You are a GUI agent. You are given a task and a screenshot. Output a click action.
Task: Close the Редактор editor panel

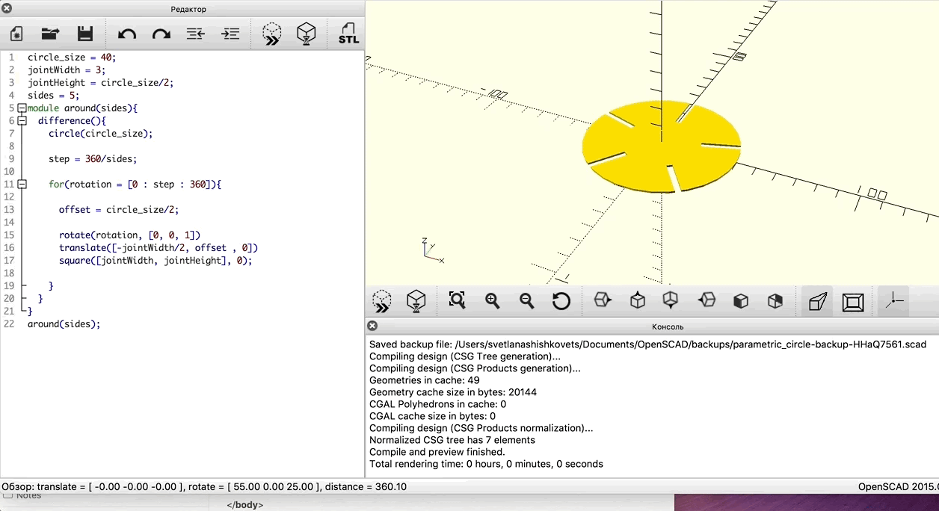click(x=7, y=8)
